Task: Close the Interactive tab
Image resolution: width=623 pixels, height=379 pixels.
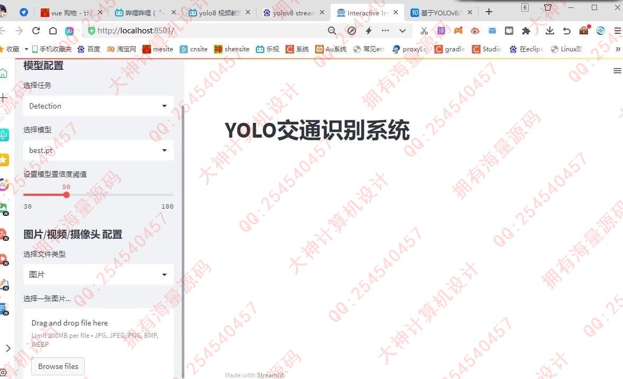Action: (x=396, y=12)
